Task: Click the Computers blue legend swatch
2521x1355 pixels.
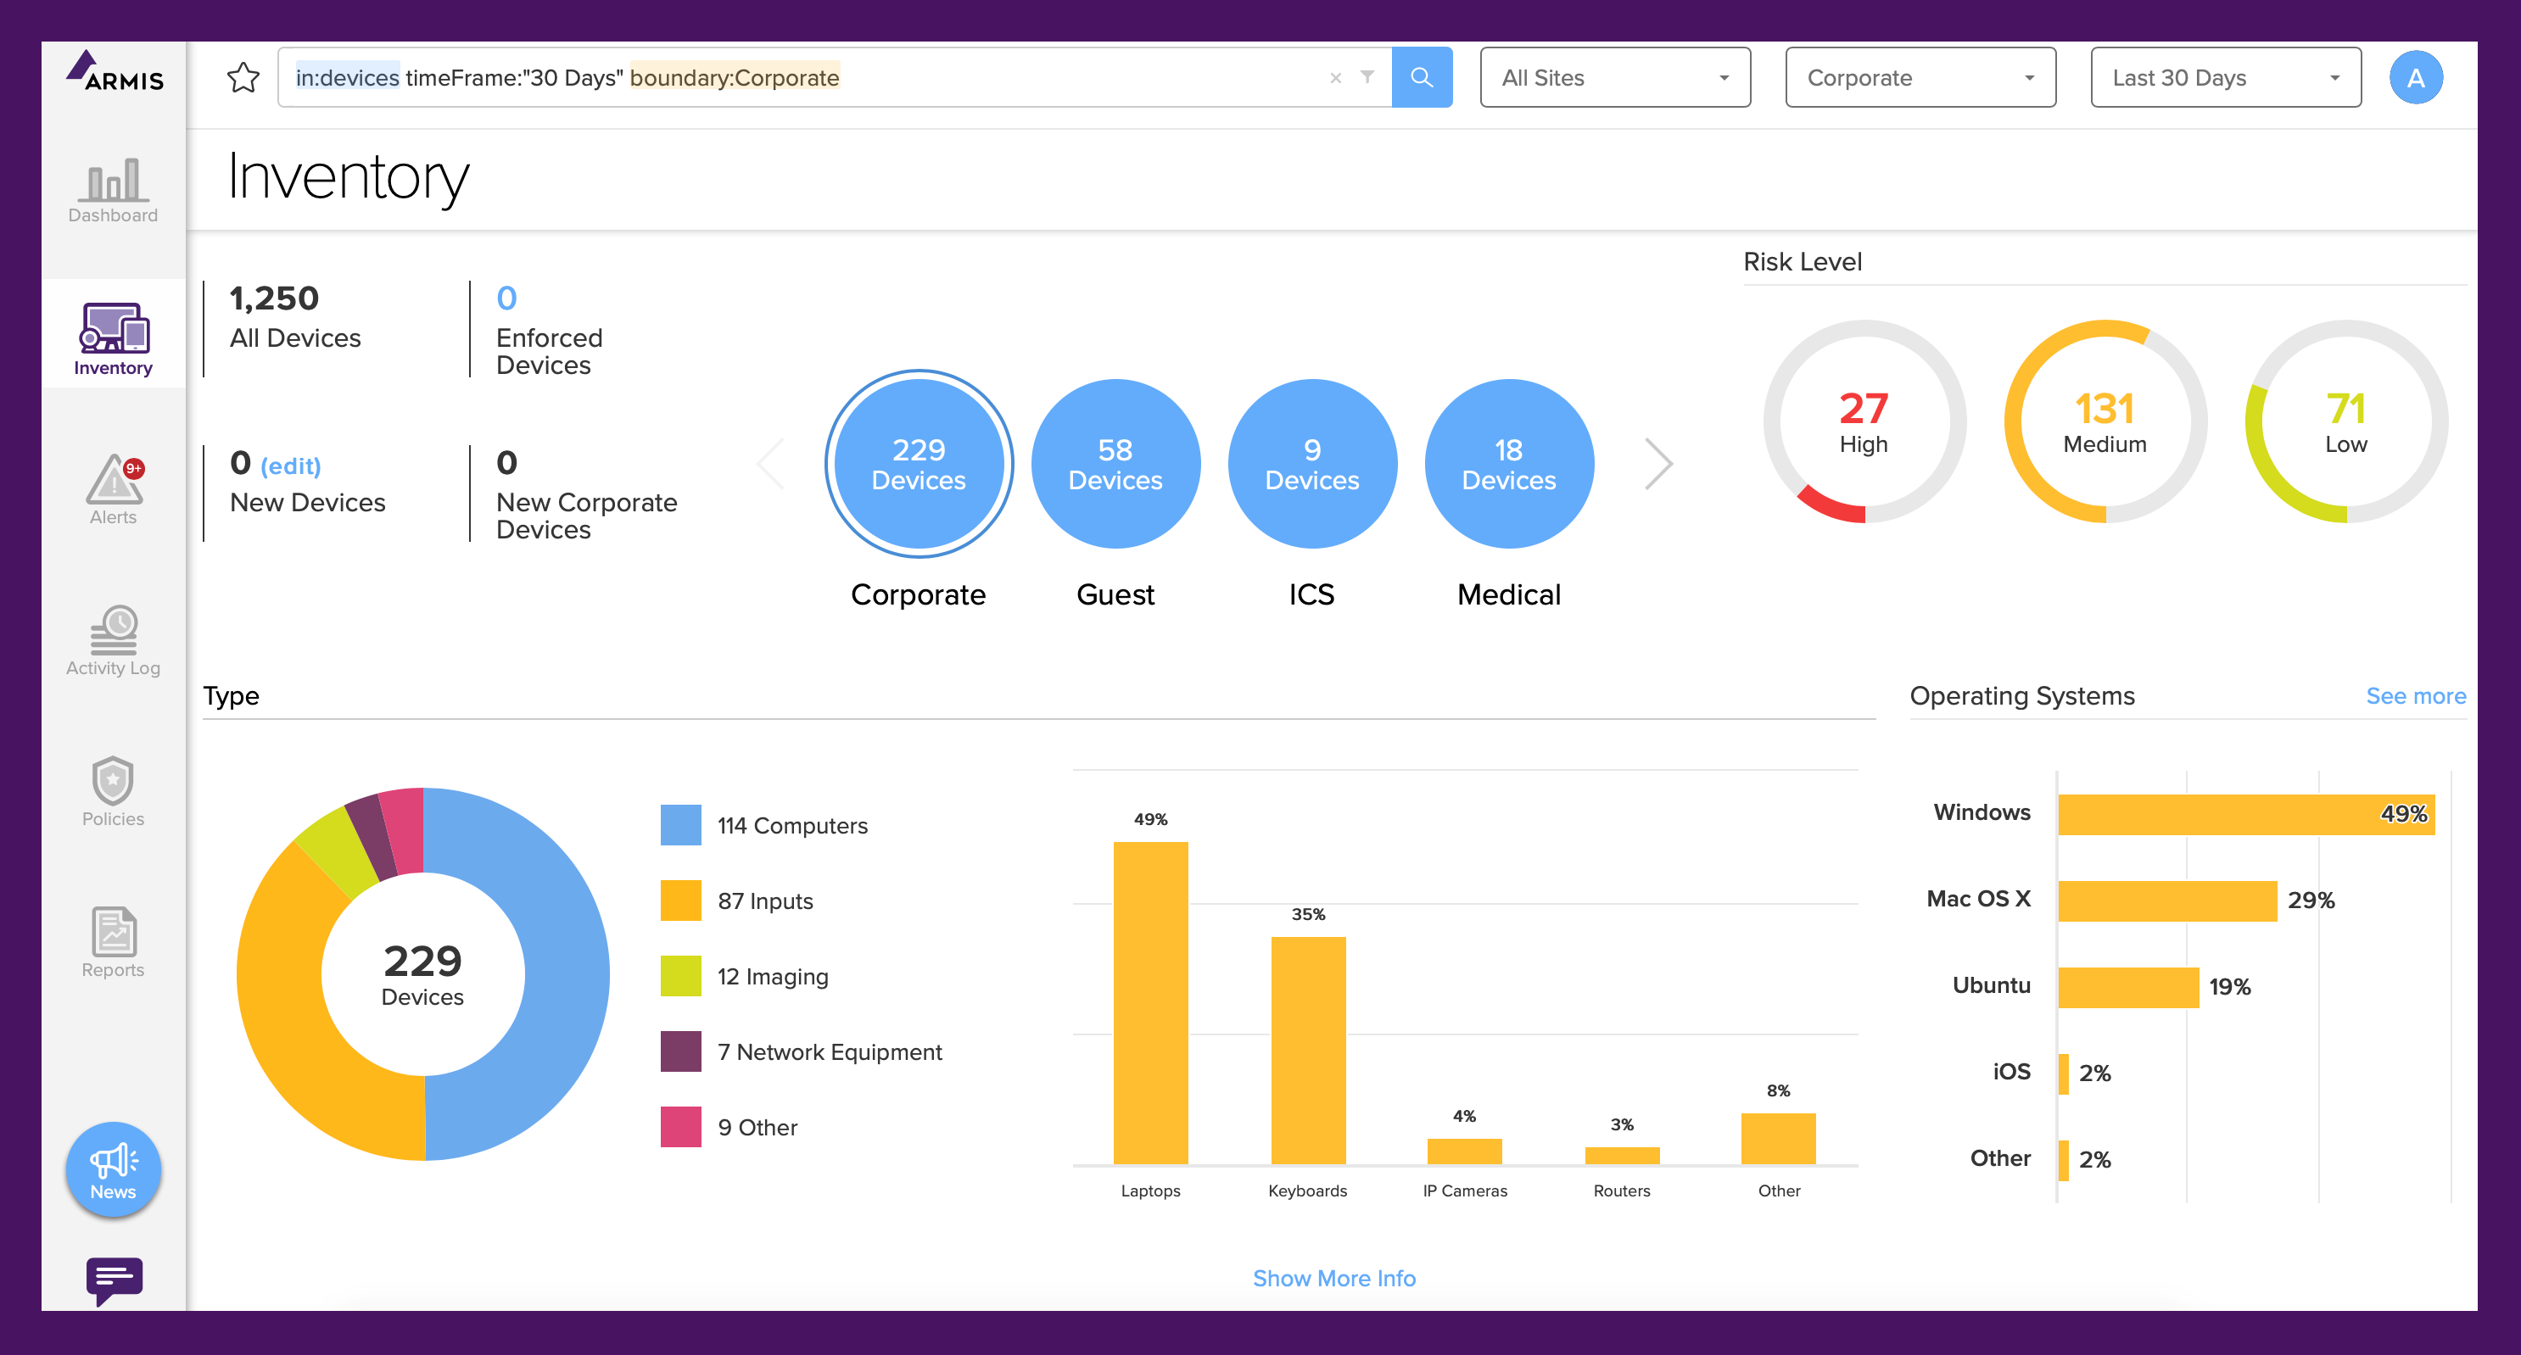Action: (x=680, y=825)
